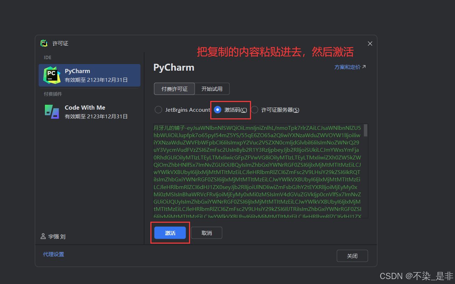The width and height of the screenshot is (455, 284).
Task: Click the blue 激活 activate button
Action: (170, 233)
